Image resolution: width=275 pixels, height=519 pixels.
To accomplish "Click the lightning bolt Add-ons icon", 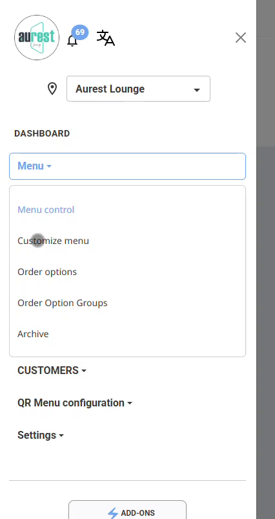I will [113, 513].
